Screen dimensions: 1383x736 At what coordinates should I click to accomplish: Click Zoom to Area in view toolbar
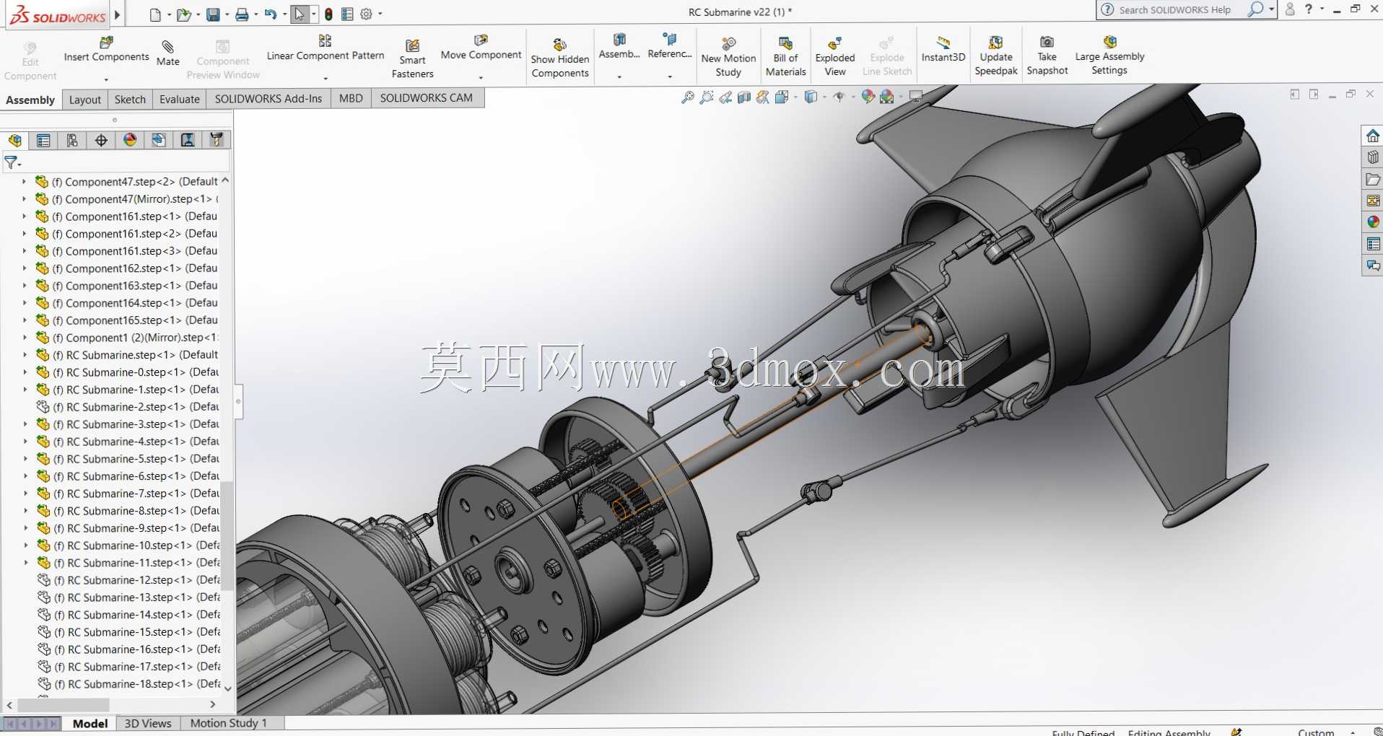(707, 97)
